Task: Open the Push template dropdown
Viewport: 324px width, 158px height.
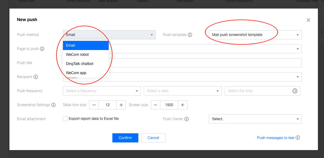Action: click(x=255, y=35)
